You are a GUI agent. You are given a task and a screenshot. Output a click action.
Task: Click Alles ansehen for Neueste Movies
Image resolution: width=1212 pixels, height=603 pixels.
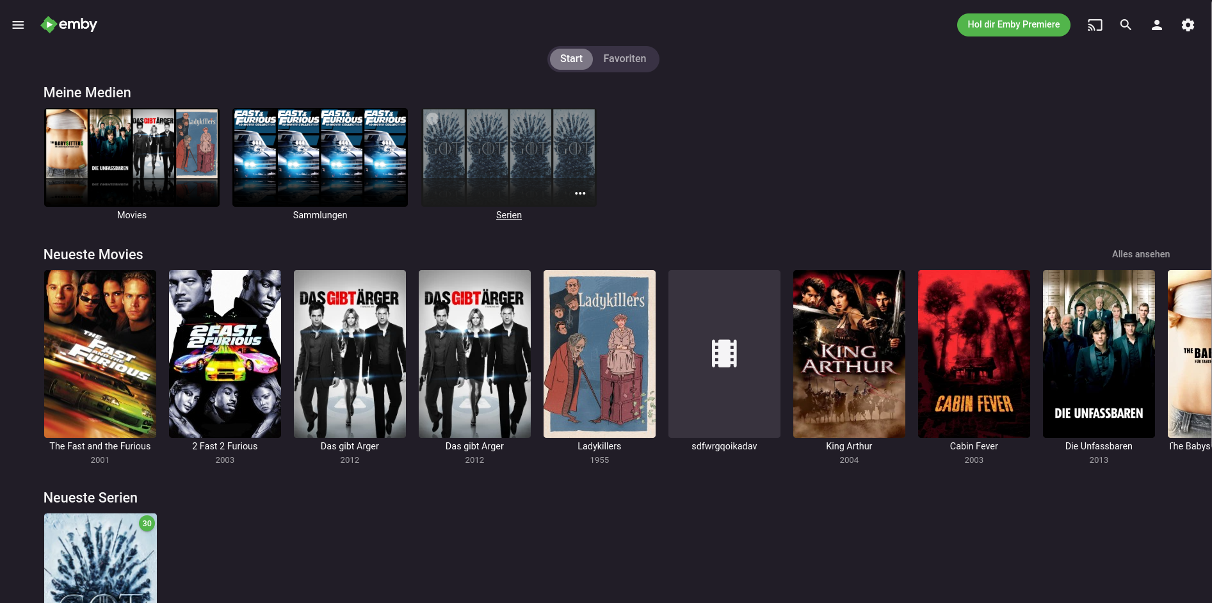click(x=1141, y=254)
